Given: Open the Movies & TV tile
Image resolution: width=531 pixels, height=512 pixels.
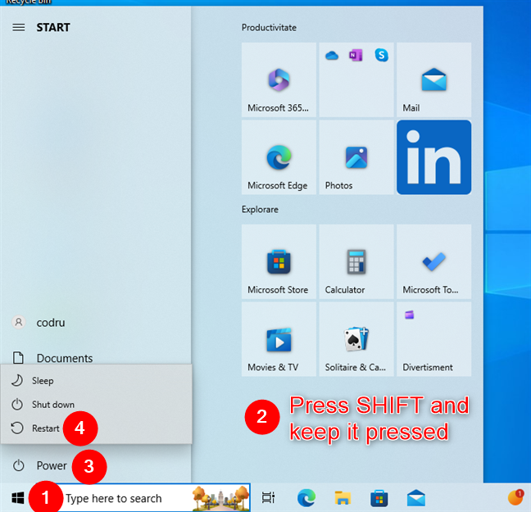Looking at the screenshot, I should [x=279, y=339].
